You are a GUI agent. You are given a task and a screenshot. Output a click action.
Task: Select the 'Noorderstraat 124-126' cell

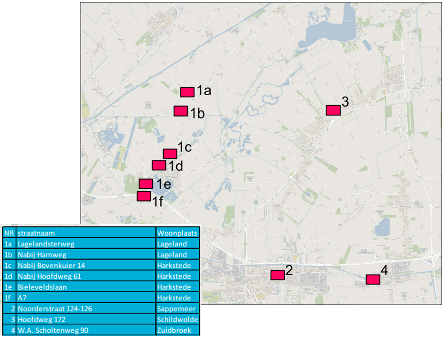click(86, 309)
